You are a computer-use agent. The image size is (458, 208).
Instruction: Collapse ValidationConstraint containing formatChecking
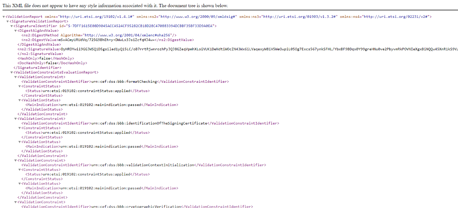pos(16,77)
